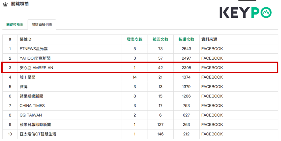Image resolution: width=281 pixels, height=141 pixels.
Task: Select the ETNEWS星光雲 row
Action: pos(140,49)
